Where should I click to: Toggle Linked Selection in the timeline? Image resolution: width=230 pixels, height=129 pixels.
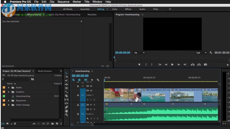86,80
